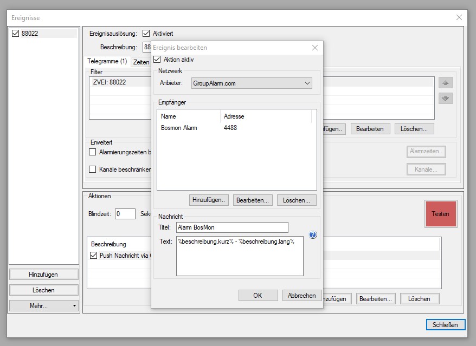Click into the Titel field with Alarm BosMon
476x346 pixels.
coord(231,227)
